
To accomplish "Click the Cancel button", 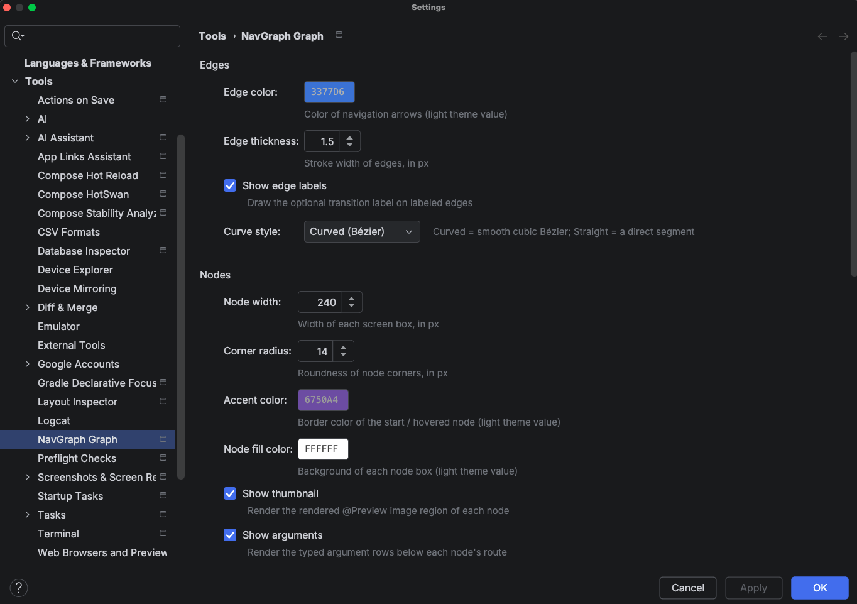I will click(688, 588).
